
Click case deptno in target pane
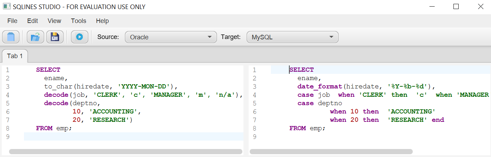point(320,103)
